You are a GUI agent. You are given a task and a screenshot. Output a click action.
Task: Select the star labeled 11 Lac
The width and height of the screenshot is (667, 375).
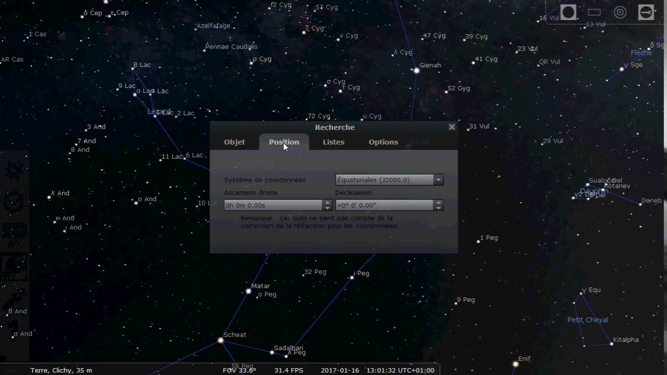point(160,160)
